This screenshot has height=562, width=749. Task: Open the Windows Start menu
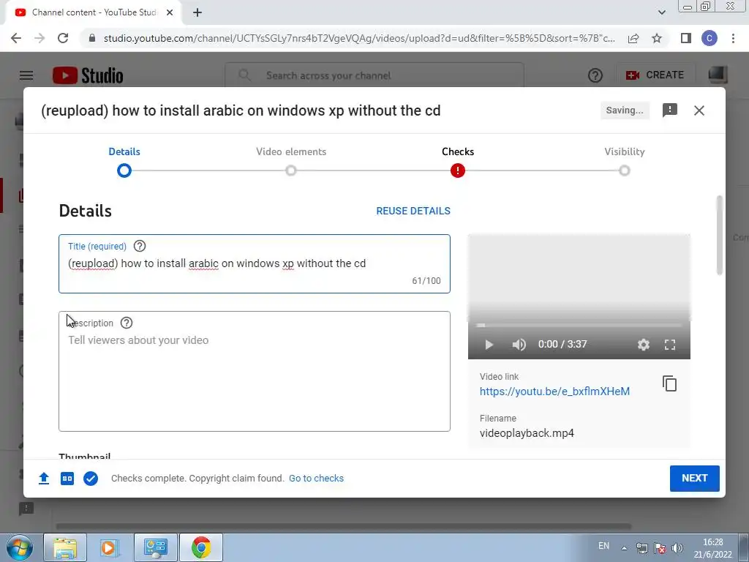click(20, 547)
